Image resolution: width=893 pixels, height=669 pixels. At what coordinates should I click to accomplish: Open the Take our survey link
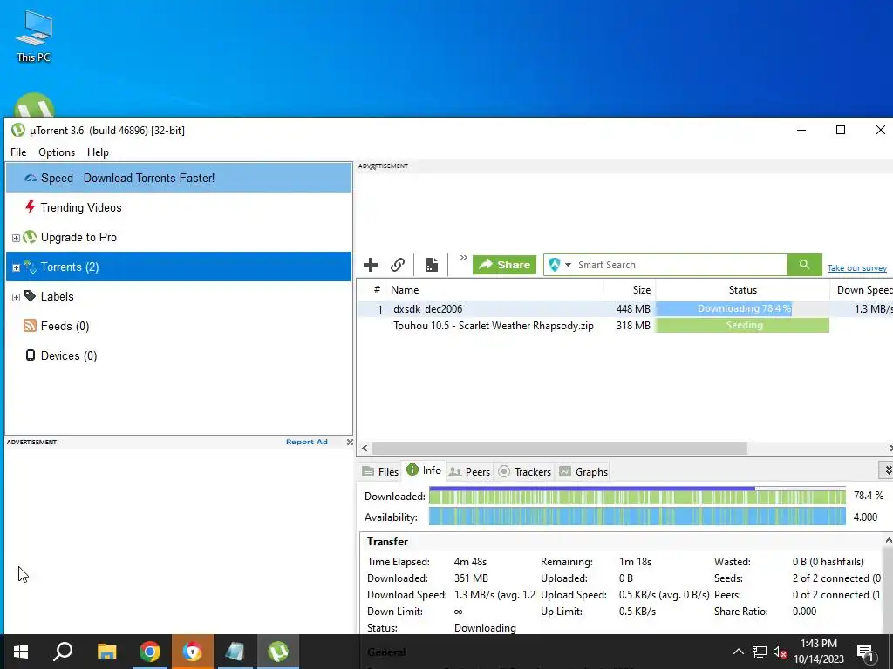[x=856, y=268]
